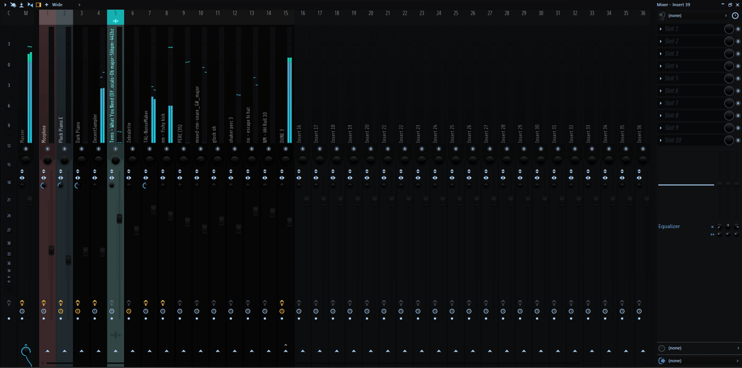Click send arrow under the DUNE 3 track
Viewport: 742px width, 368px height.
(285, 351)
